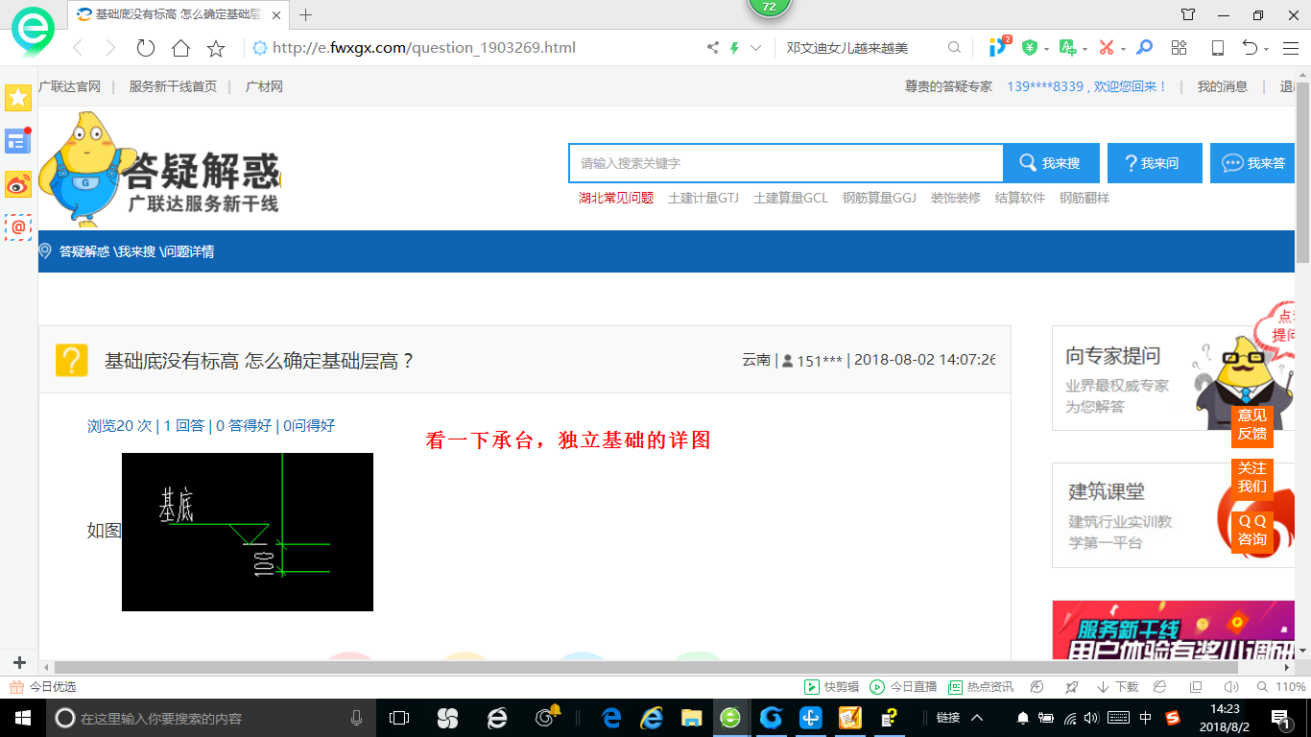Screen dimensions: 1311x737
Task: Click the undo closed tab arrow
Action: click(x=1250, y=47)
